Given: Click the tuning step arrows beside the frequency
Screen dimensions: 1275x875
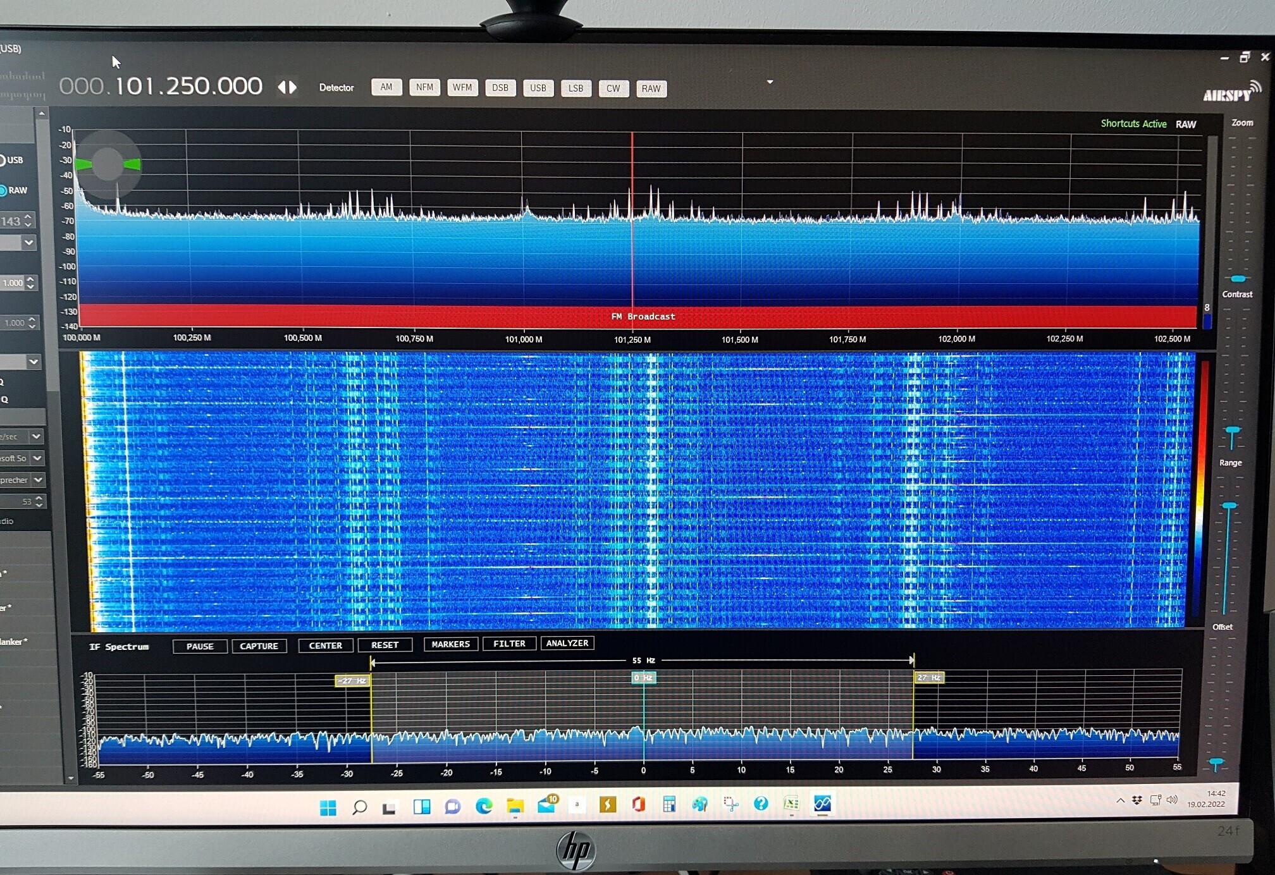Looking at the screenshot, I should pos(287,87).
